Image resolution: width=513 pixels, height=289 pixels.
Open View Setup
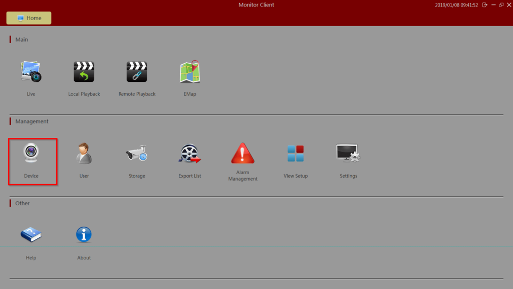pos(295,154)
